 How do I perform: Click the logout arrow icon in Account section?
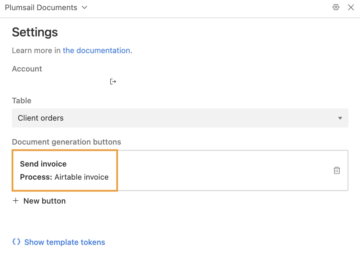113,81
